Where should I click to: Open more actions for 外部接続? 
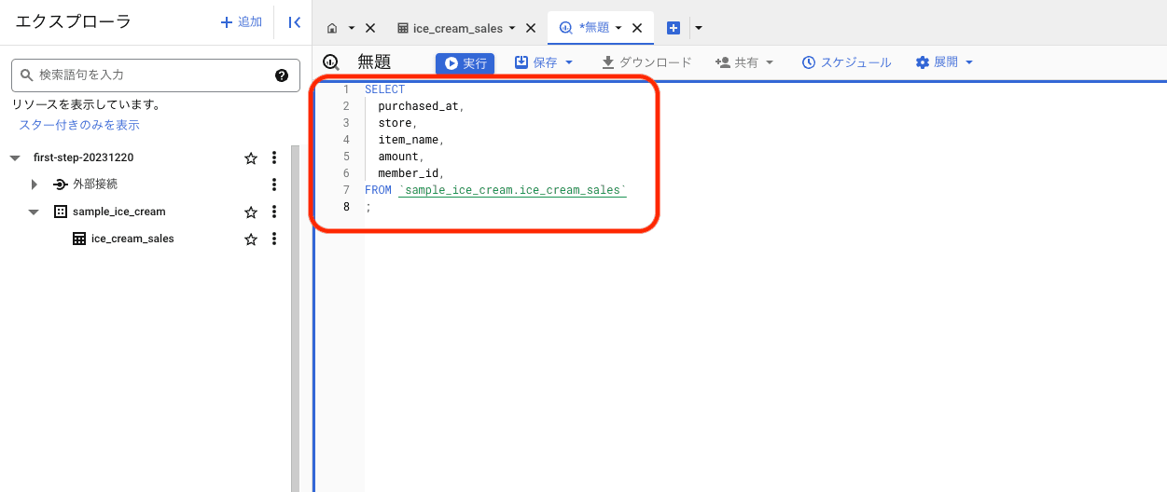pyautogui.click(x=274, y=184)
